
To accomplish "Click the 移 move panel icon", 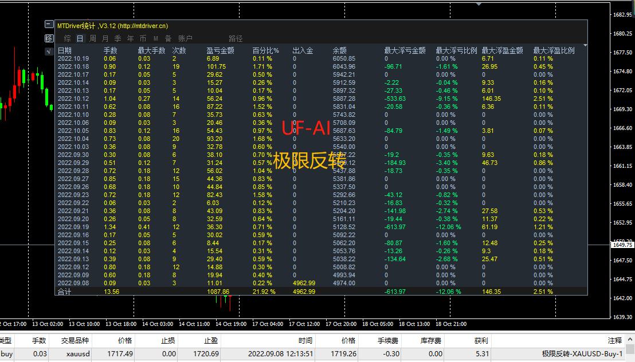I will pos(49,38).
